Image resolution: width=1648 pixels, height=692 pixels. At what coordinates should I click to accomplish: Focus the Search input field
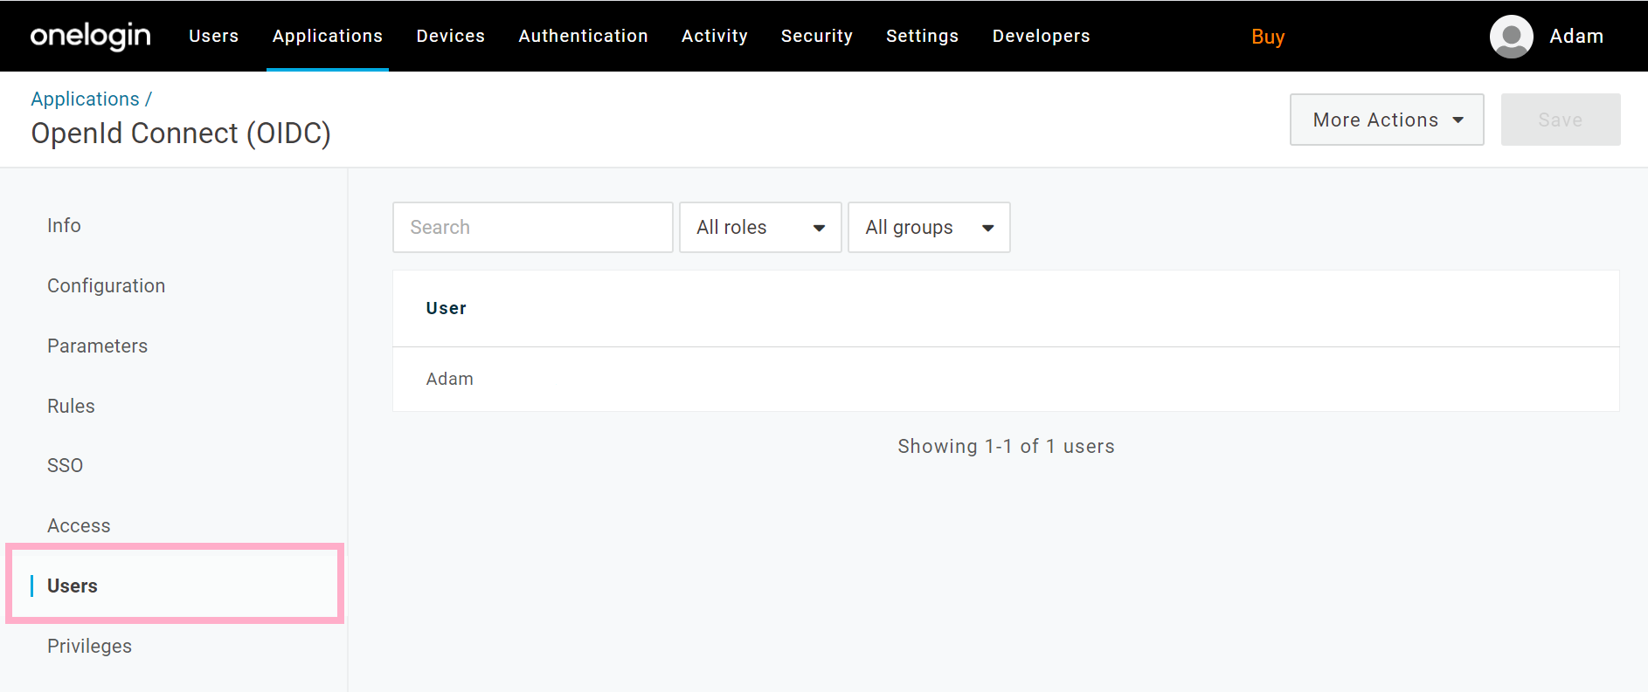533,228
